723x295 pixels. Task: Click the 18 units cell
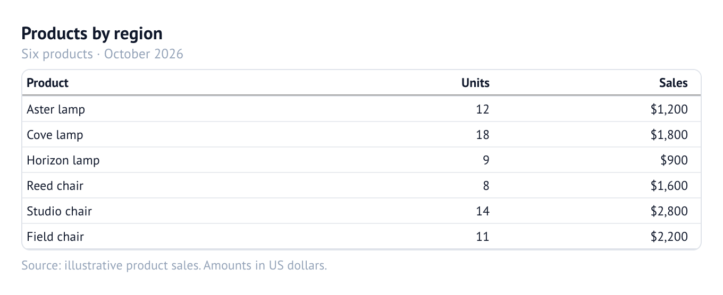(483, 135)
